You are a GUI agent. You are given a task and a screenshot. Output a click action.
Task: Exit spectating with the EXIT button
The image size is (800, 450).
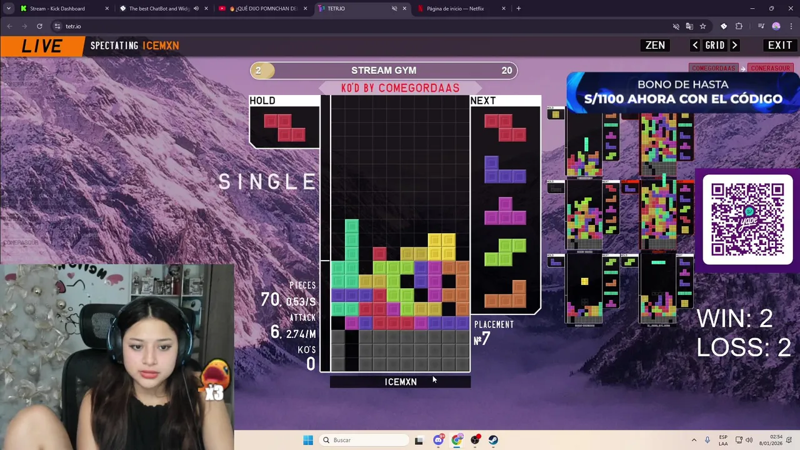[x=780, y=45]
